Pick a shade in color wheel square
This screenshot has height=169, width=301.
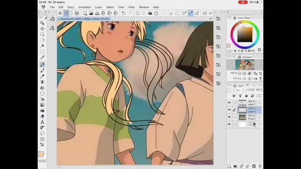click(x=245, y=34)
